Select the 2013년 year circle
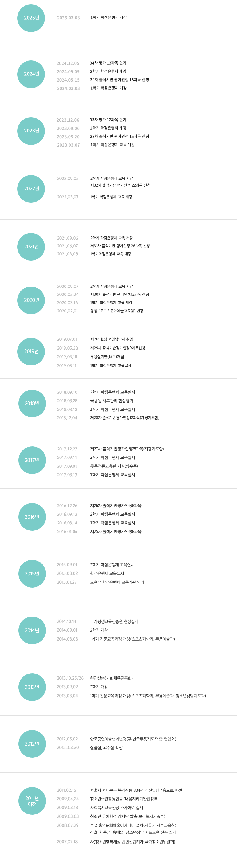 pos(32,687)
